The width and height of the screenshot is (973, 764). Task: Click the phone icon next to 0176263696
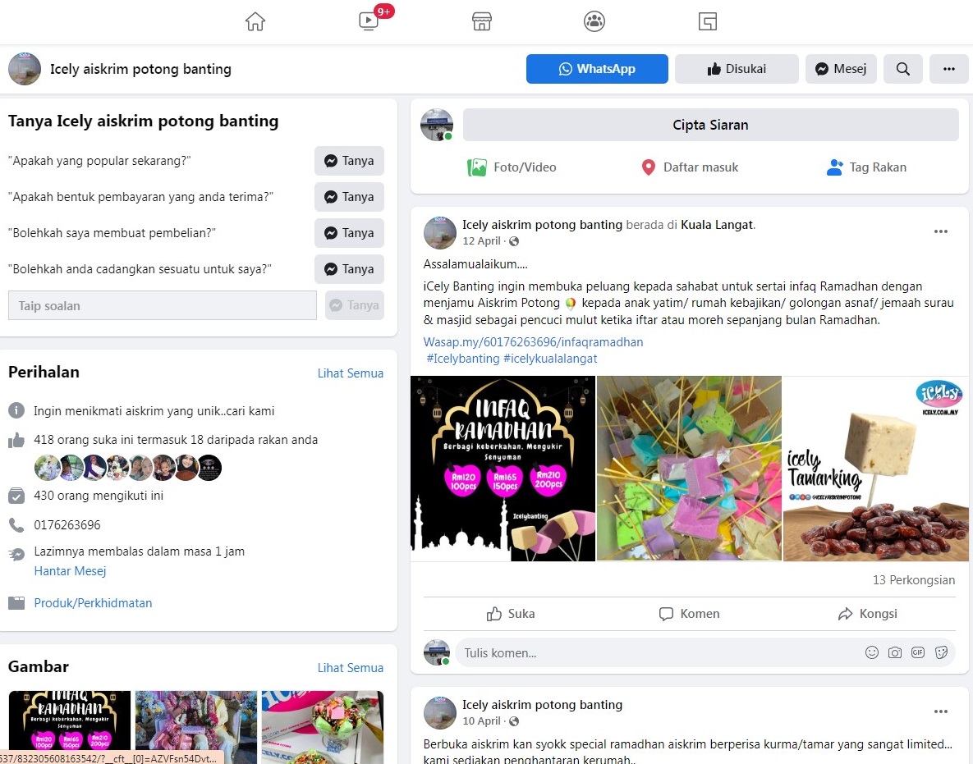16,525
